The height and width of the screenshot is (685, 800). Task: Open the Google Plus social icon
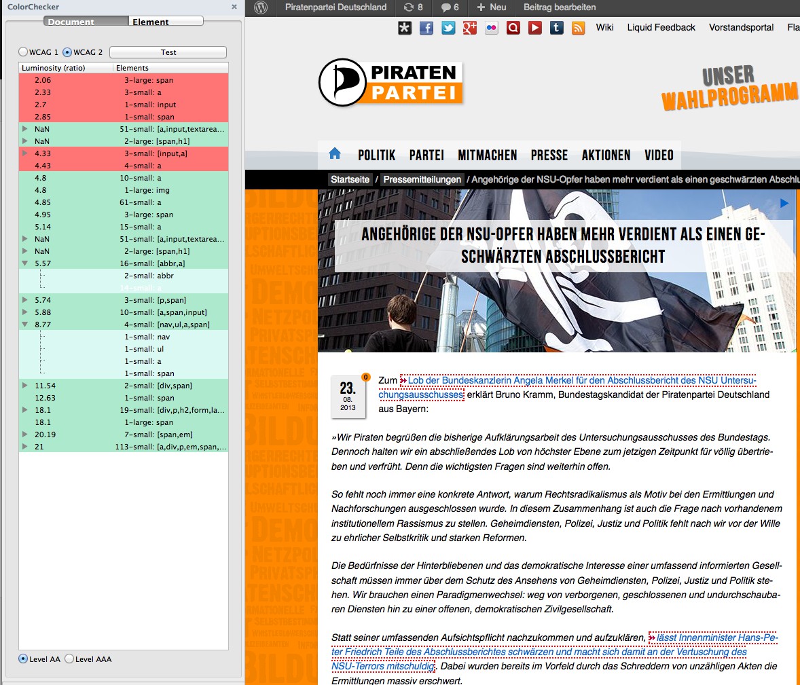470,28
